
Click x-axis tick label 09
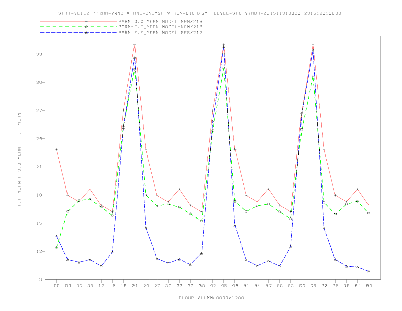(x=90, y=286)
